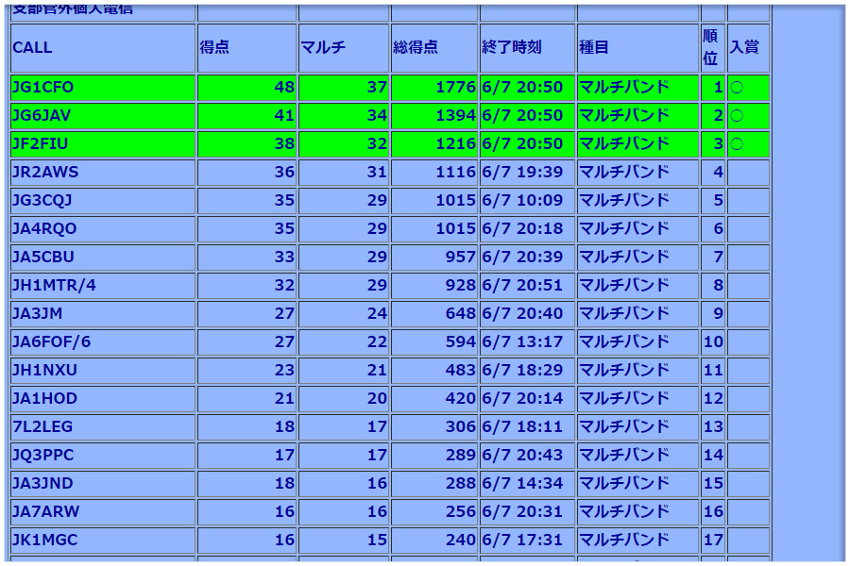Click the 得点 column header
This screenshot has width=850, height=566.
214,48
